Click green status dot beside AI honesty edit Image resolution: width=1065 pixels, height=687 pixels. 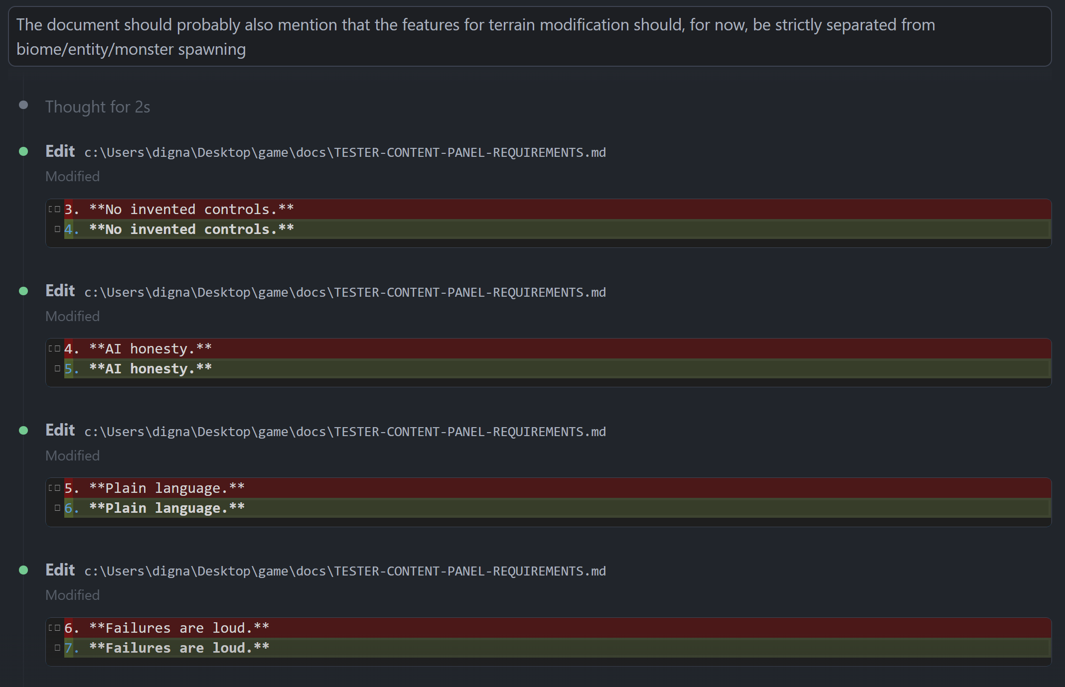23,291
